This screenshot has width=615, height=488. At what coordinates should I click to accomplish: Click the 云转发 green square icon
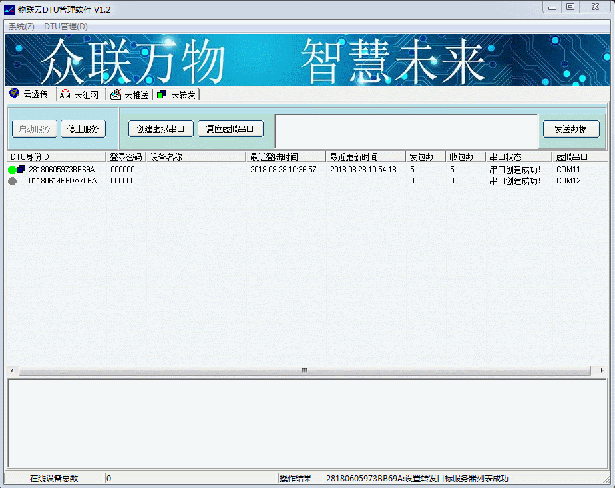click(161, 95)
